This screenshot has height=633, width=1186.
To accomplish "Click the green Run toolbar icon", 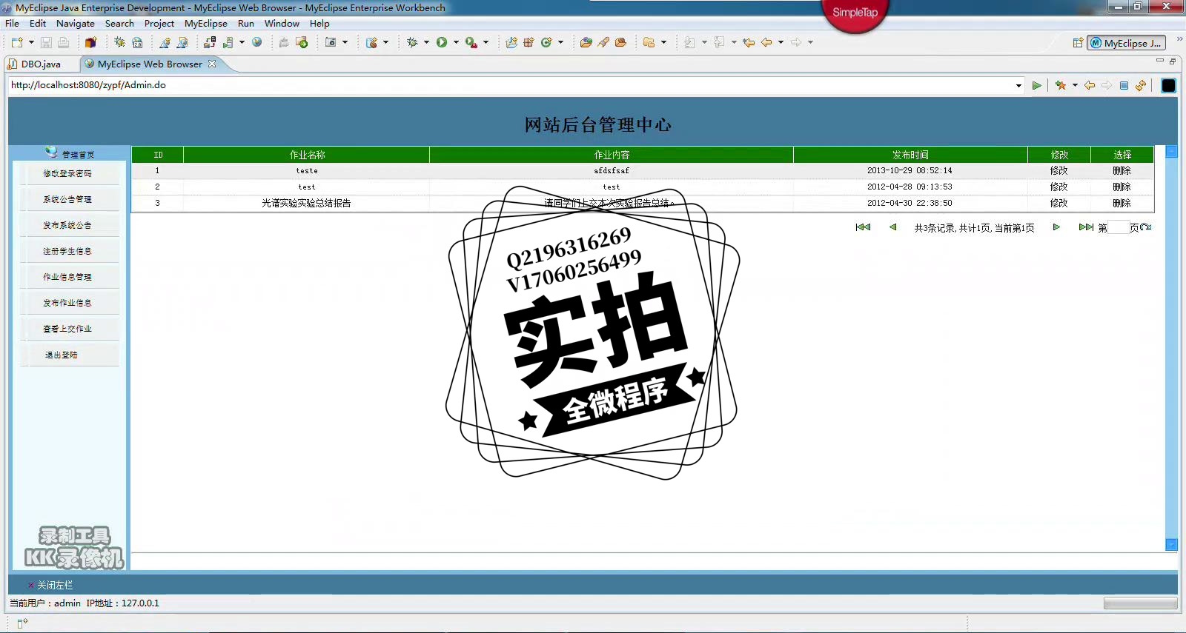I will (442, 42).
